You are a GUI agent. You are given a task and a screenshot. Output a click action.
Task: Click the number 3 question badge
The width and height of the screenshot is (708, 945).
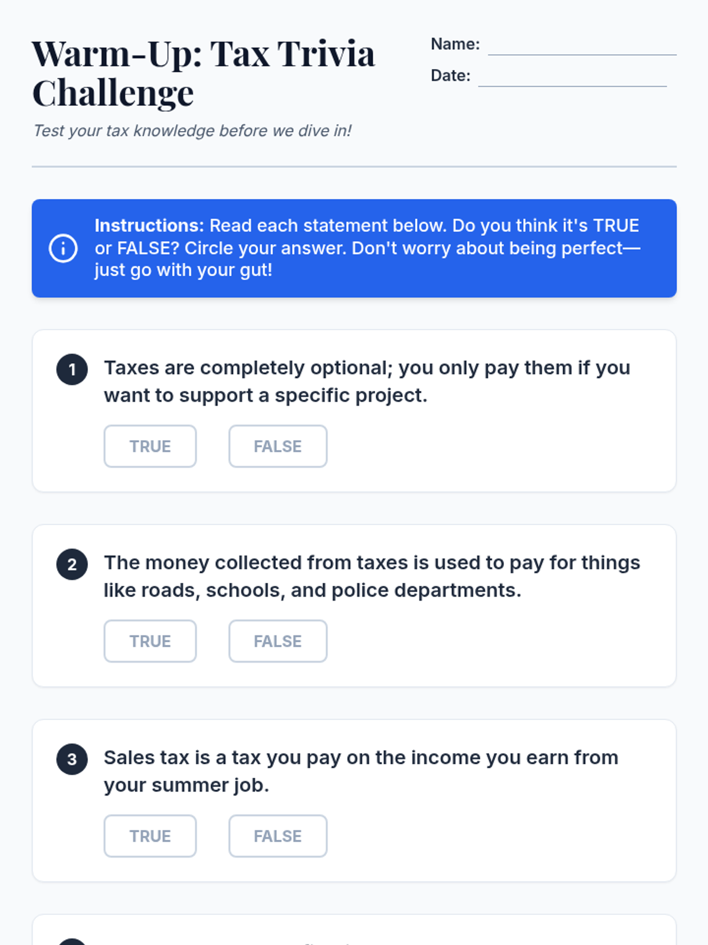click(72, 760)
